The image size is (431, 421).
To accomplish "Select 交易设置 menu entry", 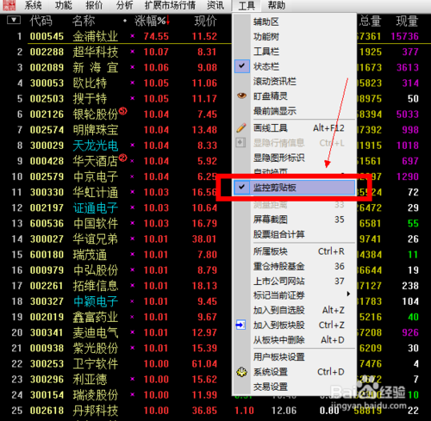I will click(271, 387).
